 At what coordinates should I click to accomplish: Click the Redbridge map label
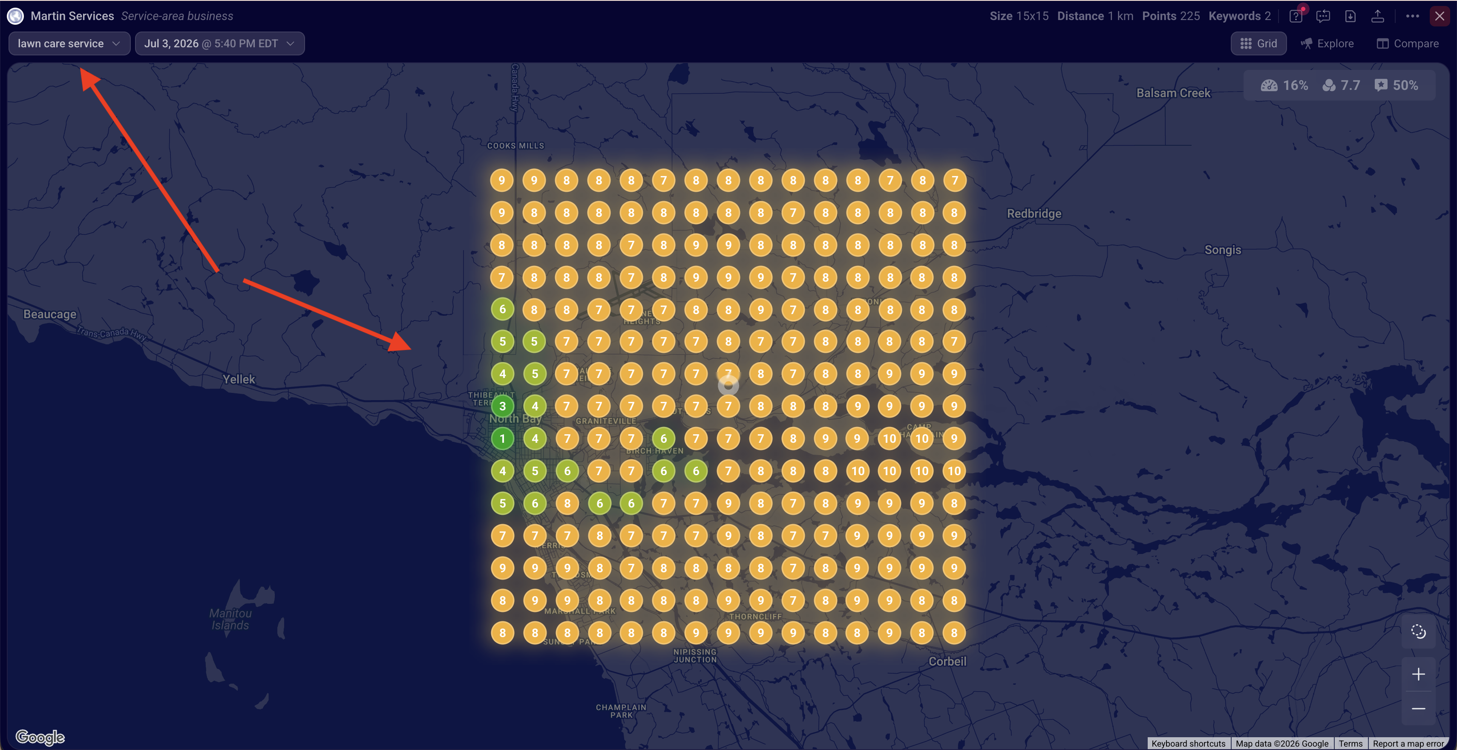[x=1034, y=214]
